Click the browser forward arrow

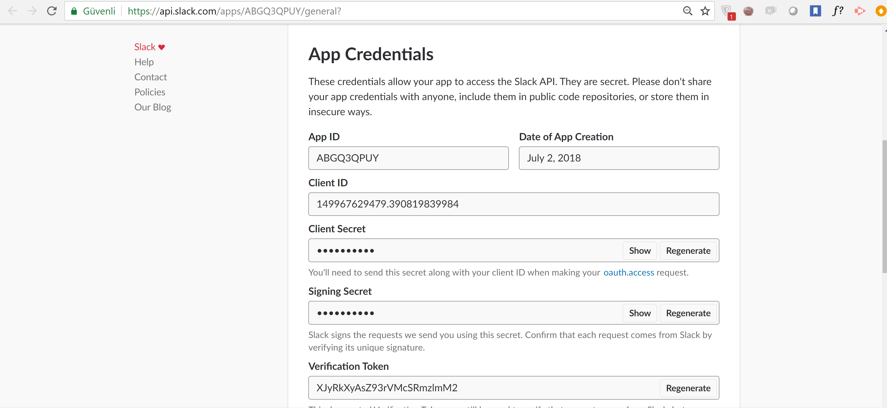click(32, 11)
